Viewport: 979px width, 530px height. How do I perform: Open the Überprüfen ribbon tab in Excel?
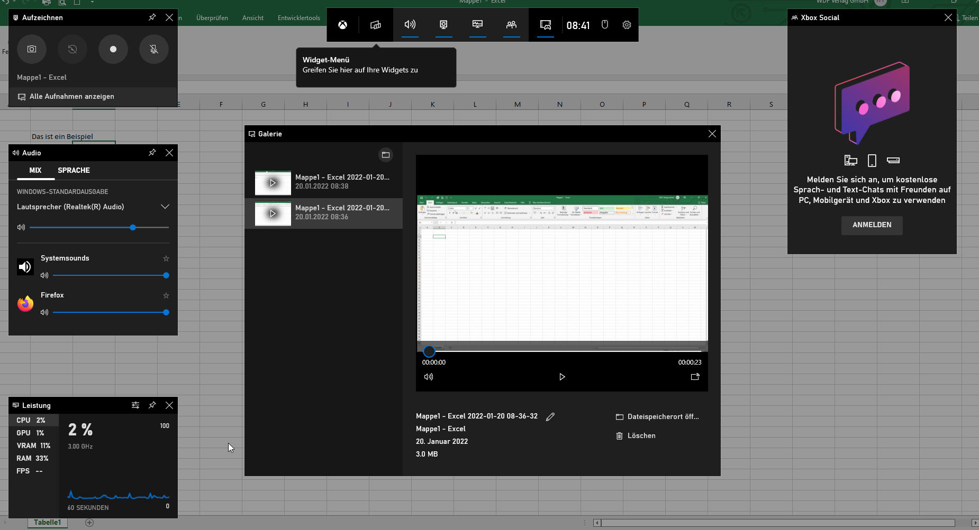(x=212, y=18)
